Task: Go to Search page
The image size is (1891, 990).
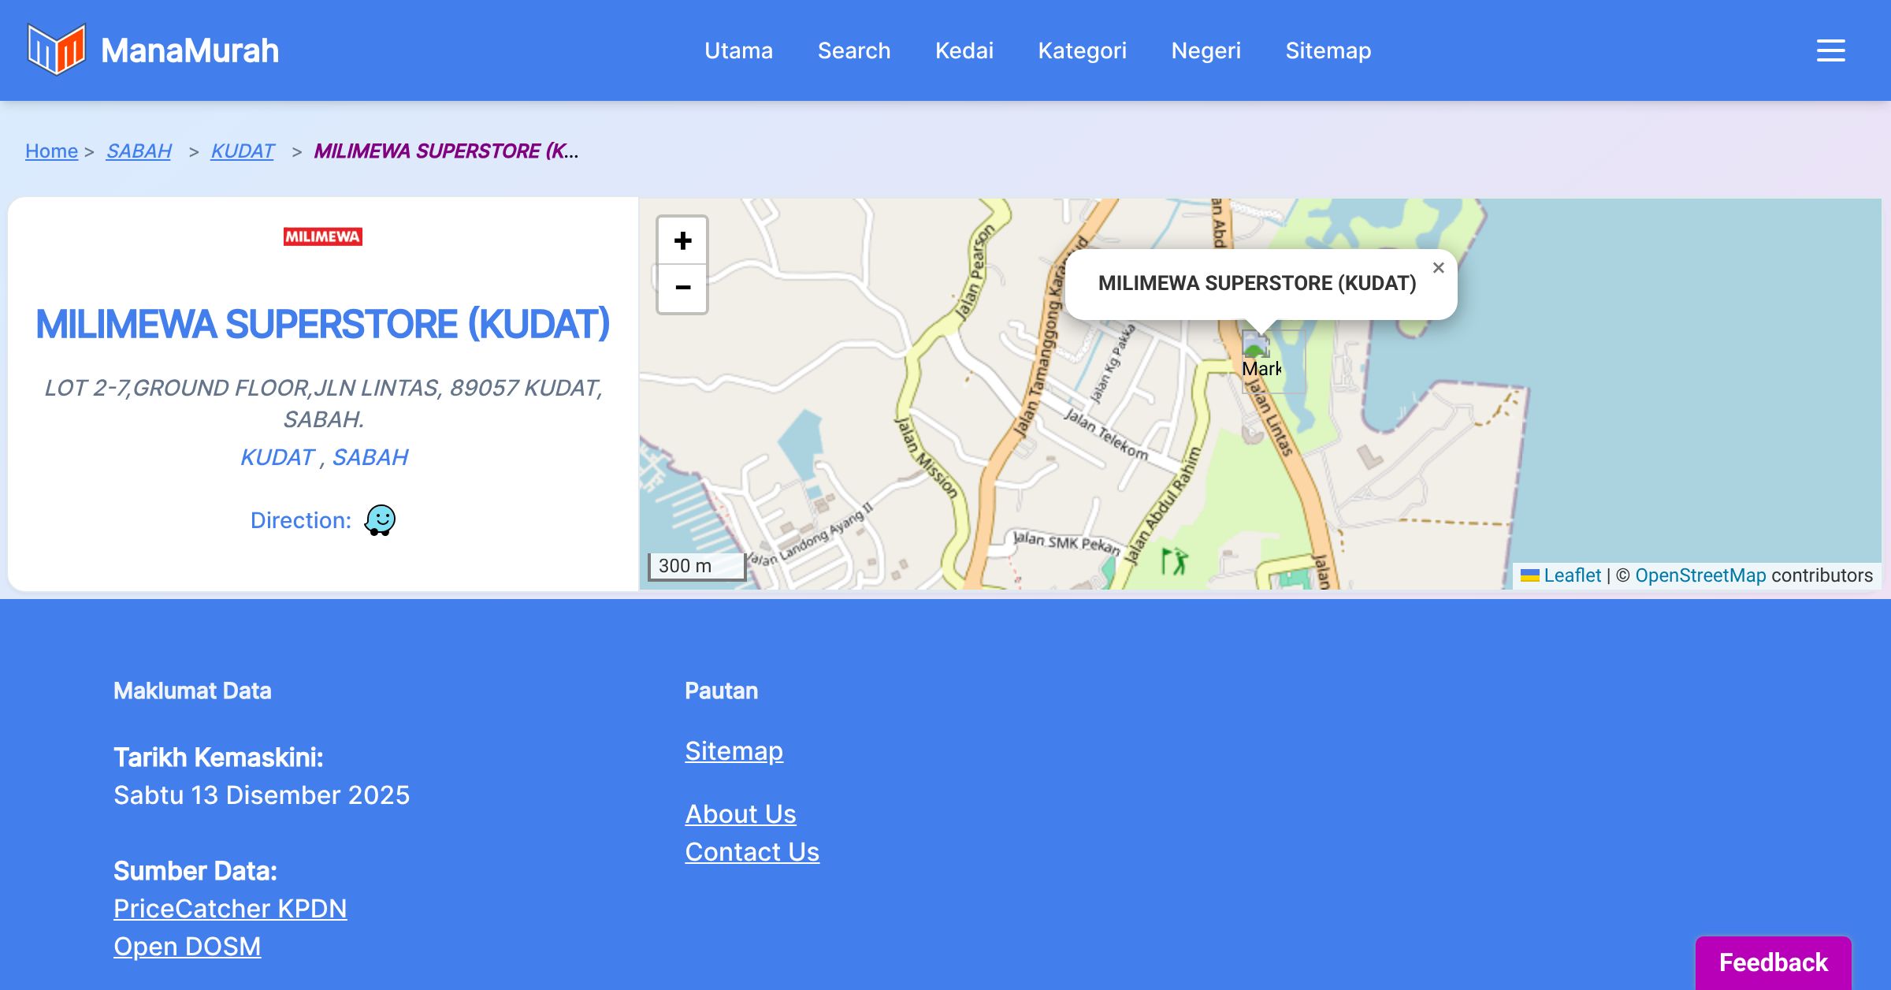Action: point(853,50)
